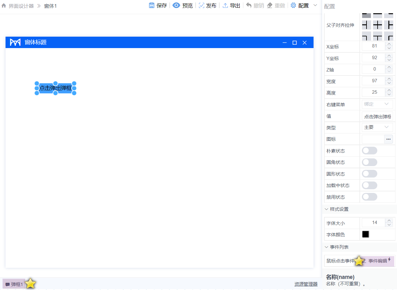This screenshot has width=397, height=290.
Task: Click 界面设计器 breadcrumb item
Action: tap(21, 6)
